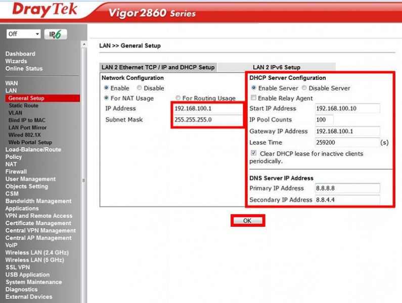The image size is (402, 303).
Task: Open Wireless LAN (2.4 GHz)
Action: tap(37, 253)
